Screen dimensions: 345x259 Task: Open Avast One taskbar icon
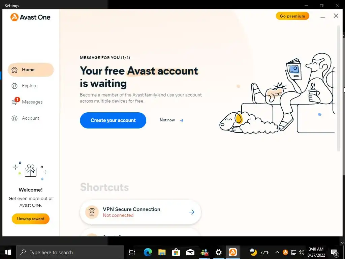(232, 252)
